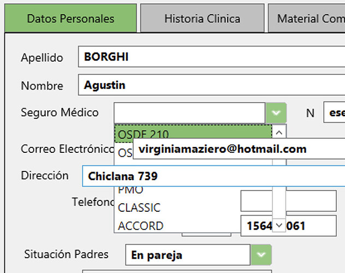Switch to the Historia Clinica tab
This screenshot has width=345, height=273.
[202, 19]
